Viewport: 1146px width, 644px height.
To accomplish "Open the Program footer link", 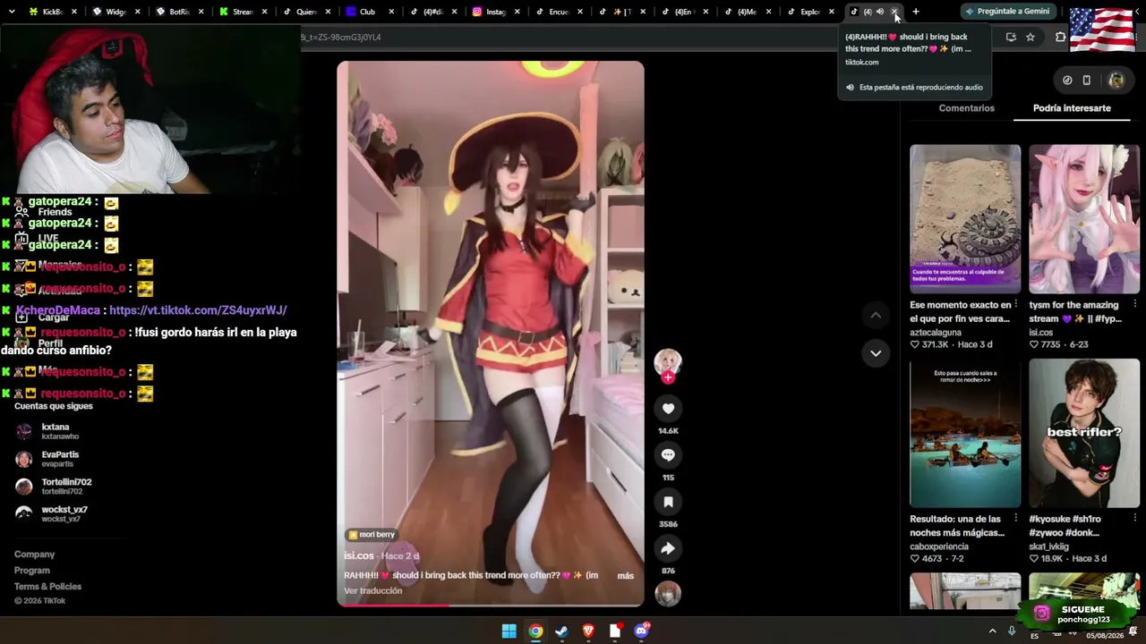I will (x=32, y=571).
